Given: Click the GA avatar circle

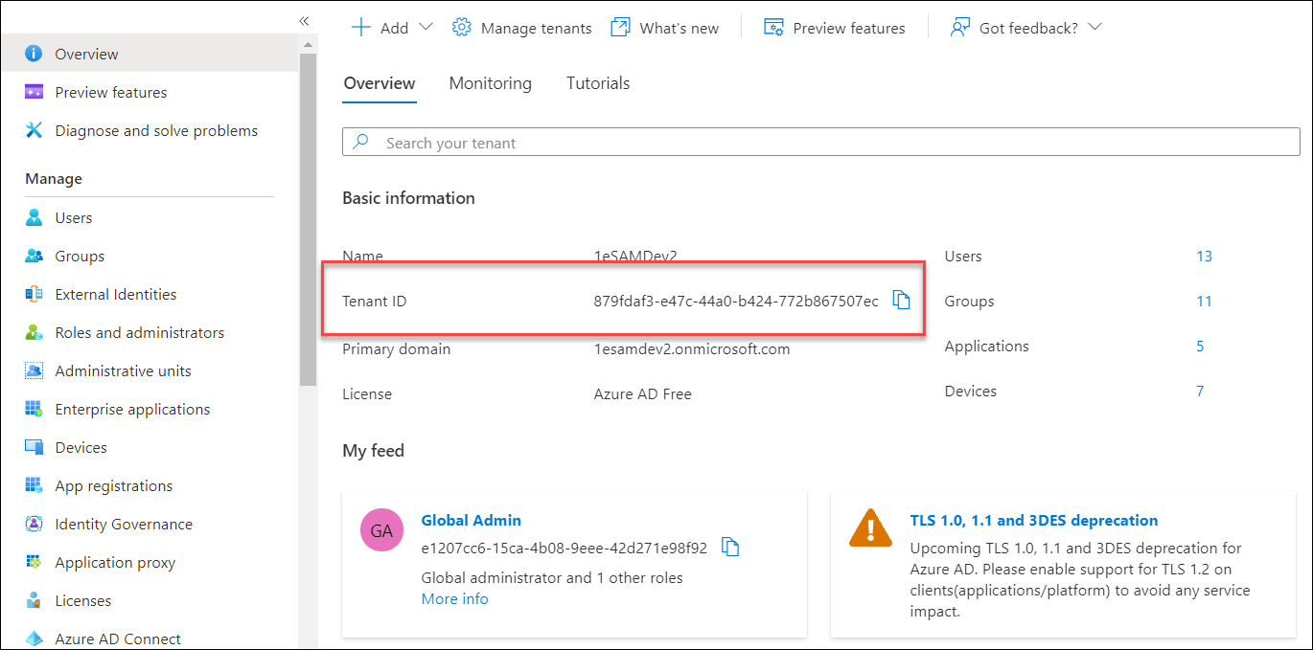Looking at the screenshot, I should click(x=381, y=531).
